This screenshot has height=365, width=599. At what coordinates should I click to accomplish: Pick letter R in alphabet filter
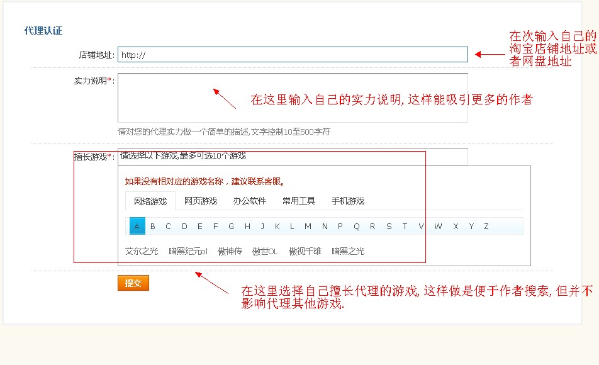click(372, 227)
